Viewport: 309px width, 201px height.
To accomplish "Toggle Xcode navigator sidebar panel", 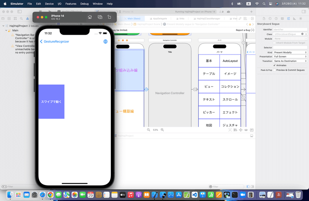I will coord(20,12).
